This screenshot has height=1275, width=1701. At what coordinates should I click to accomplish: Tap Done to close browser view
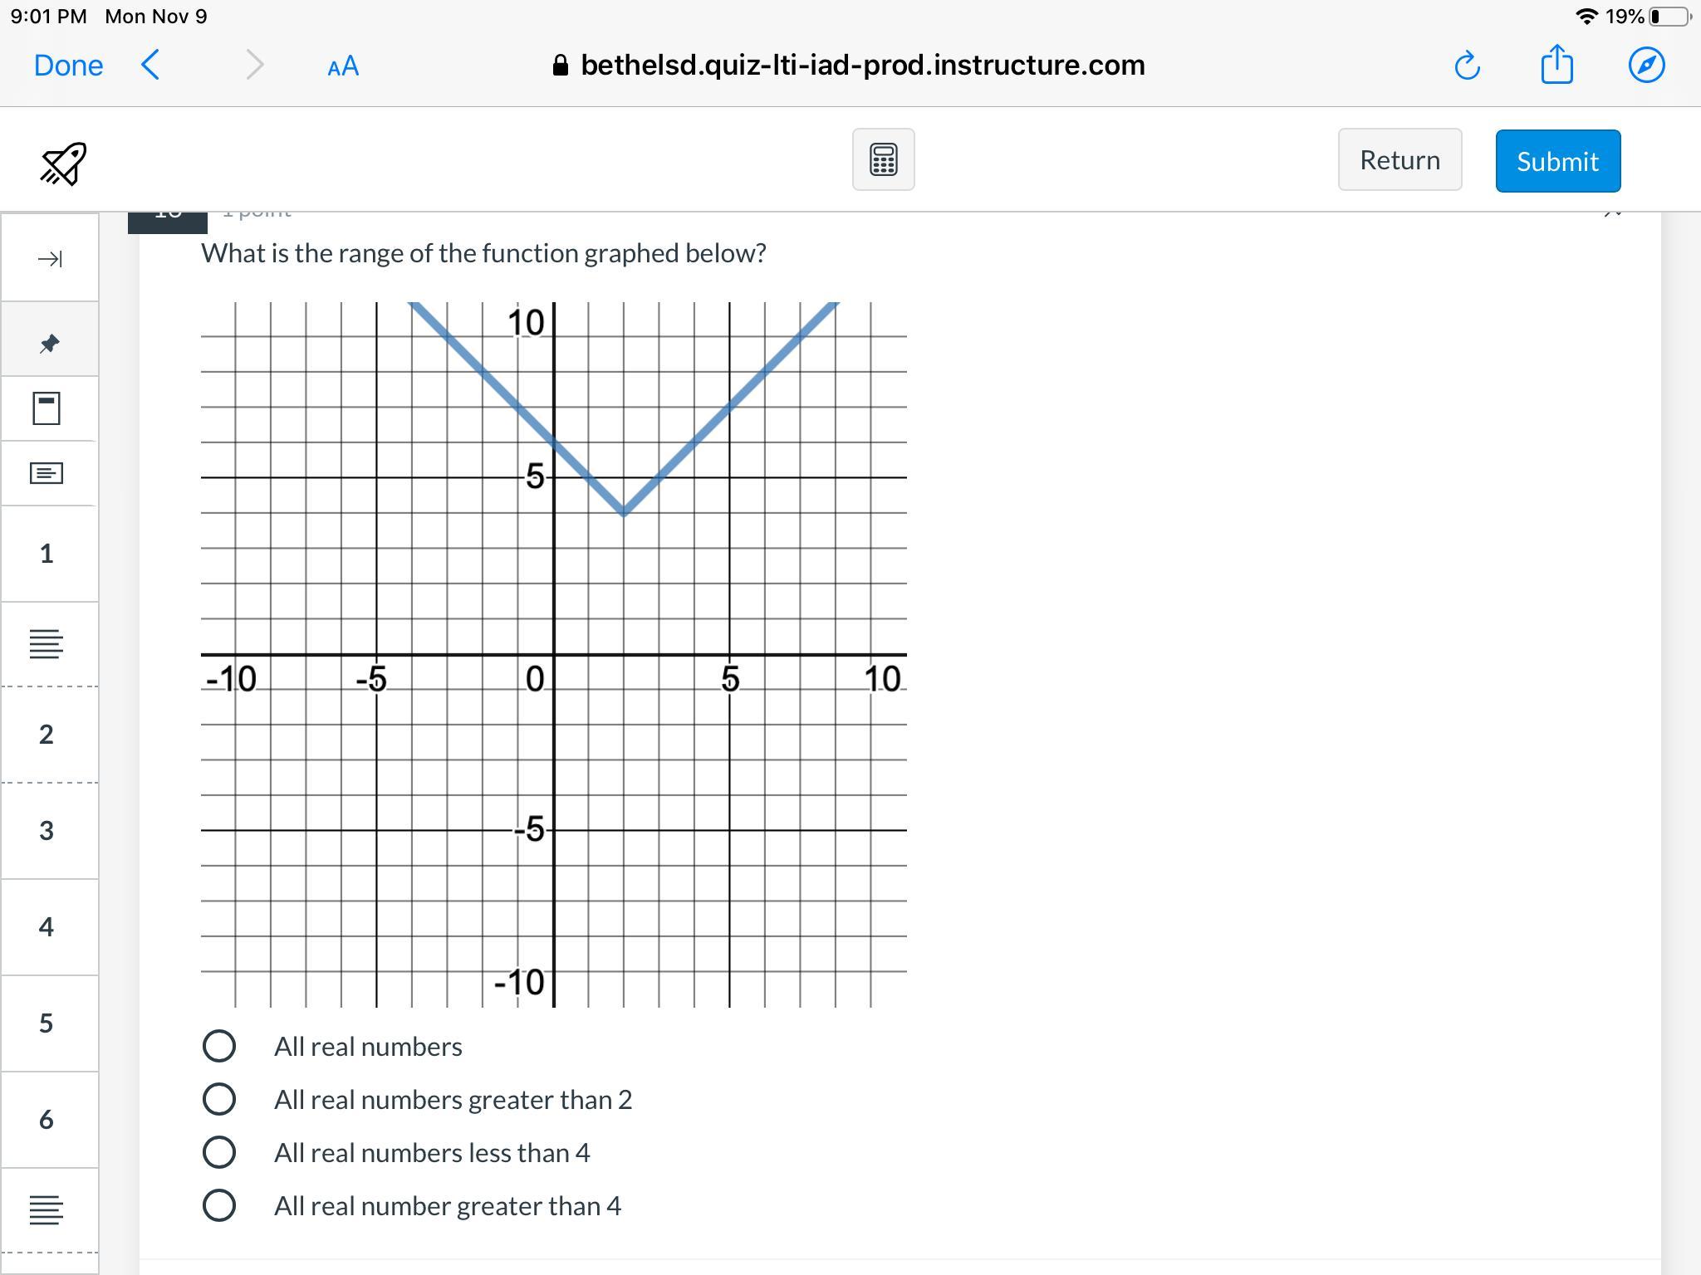coord(68,66)
